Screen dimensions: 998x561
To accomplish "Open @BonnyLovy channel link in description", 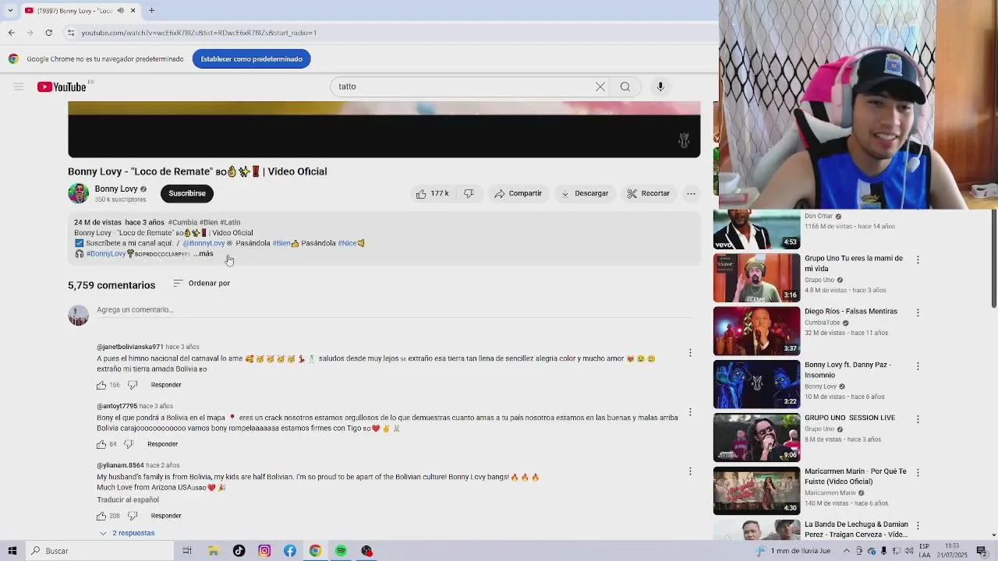I will [x=204, y=243].
